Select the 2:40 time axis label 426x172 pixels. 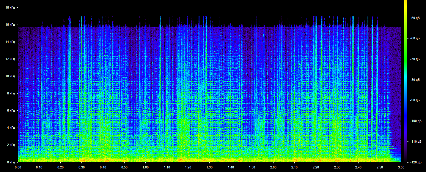(359, 168)
